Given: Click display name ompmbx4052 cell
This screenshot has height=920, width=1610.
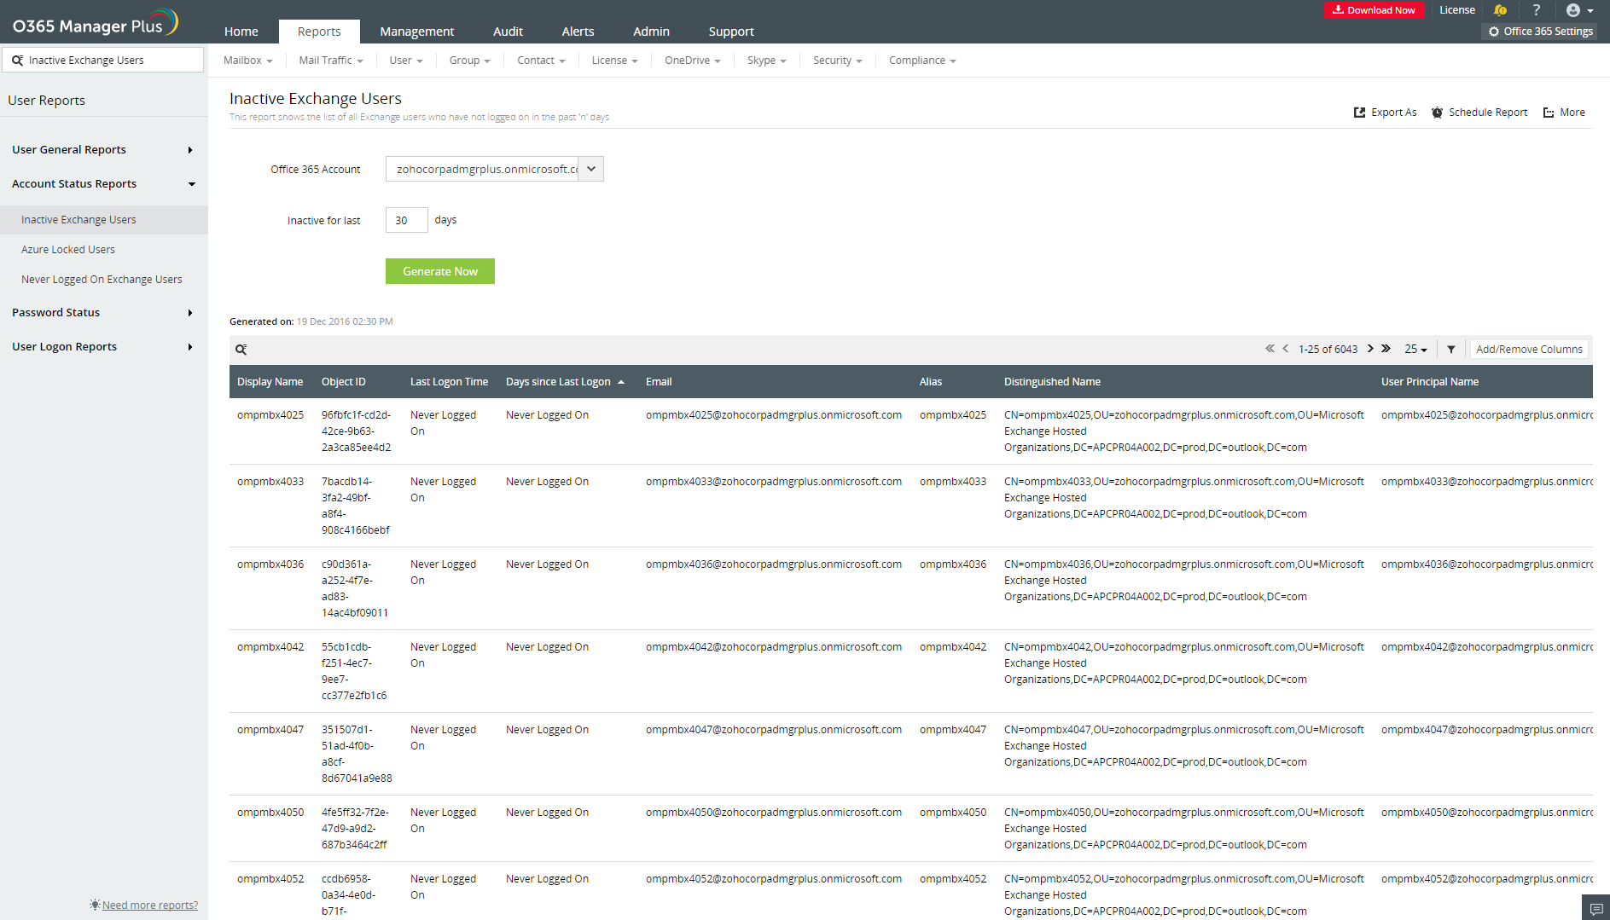Looking at the screenshot, I should (x=270, y=879).
